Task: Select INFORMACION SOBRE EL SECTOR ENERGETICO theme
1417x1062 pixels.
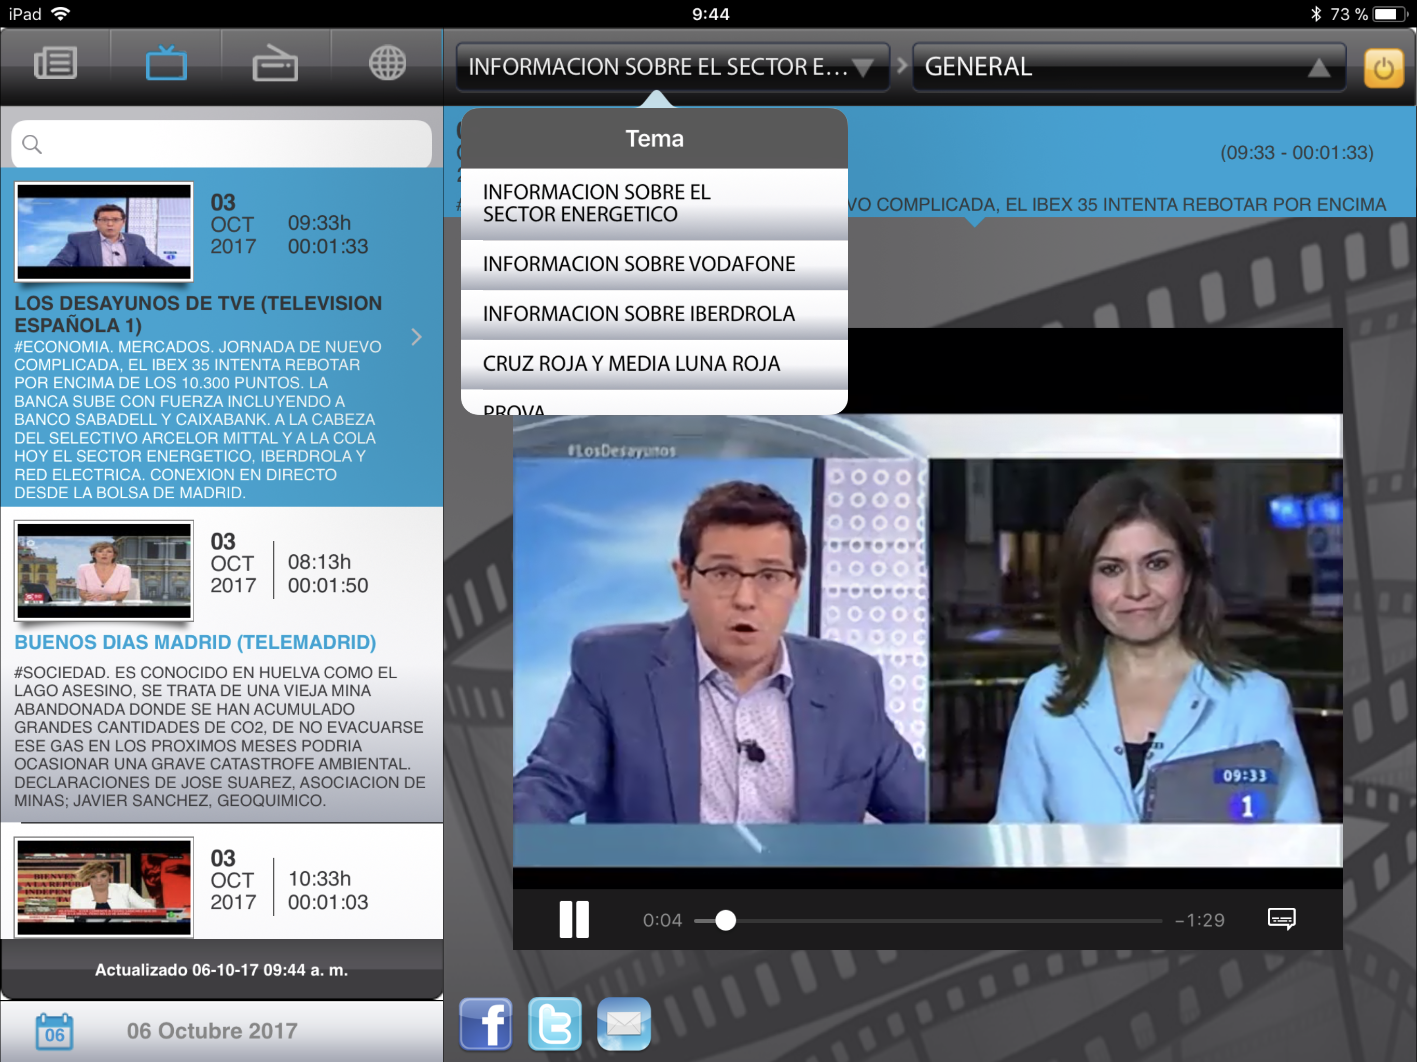Action: coord(654,204)
